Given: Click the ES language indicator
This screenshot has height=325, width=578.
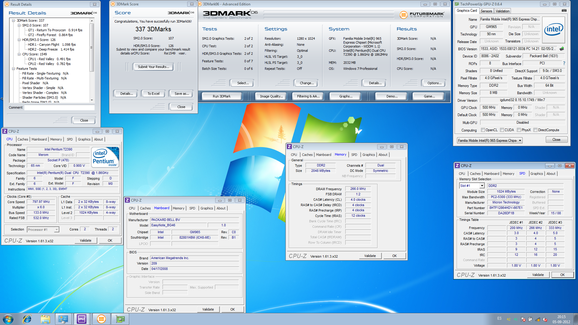Looking at the screenshot, I should click(499, 318).
